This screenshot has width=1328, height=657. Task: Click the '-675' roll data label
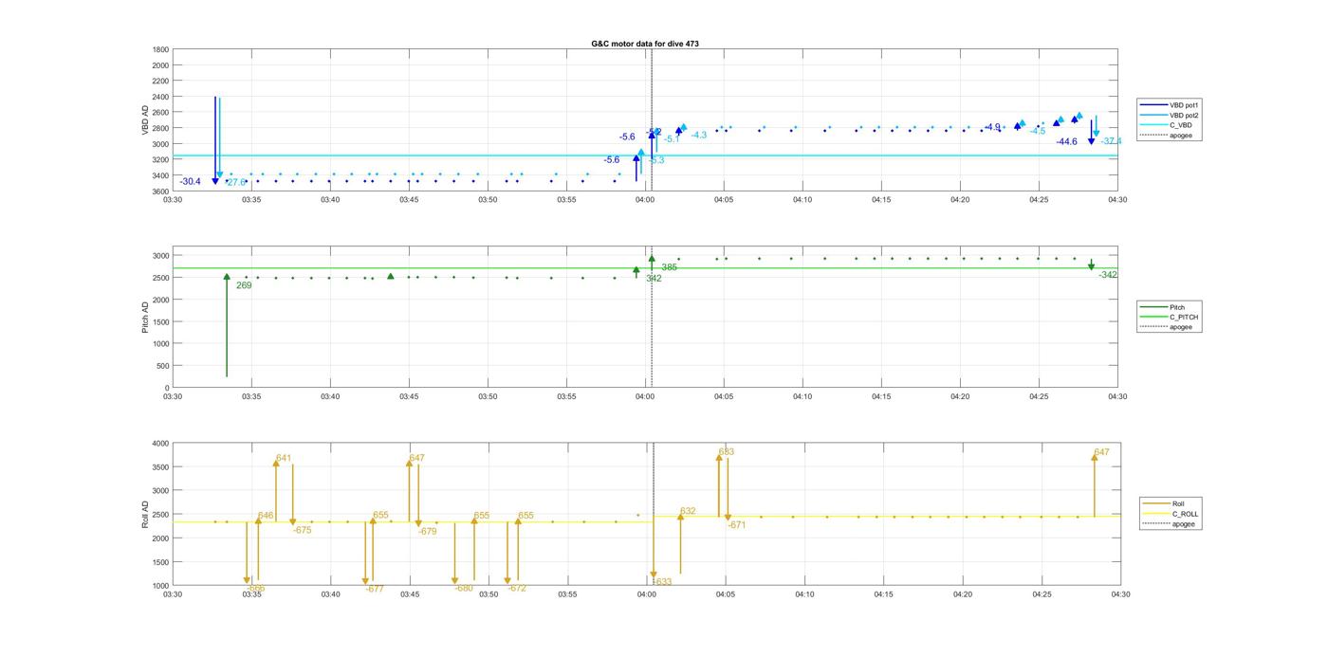pos(302,531)
